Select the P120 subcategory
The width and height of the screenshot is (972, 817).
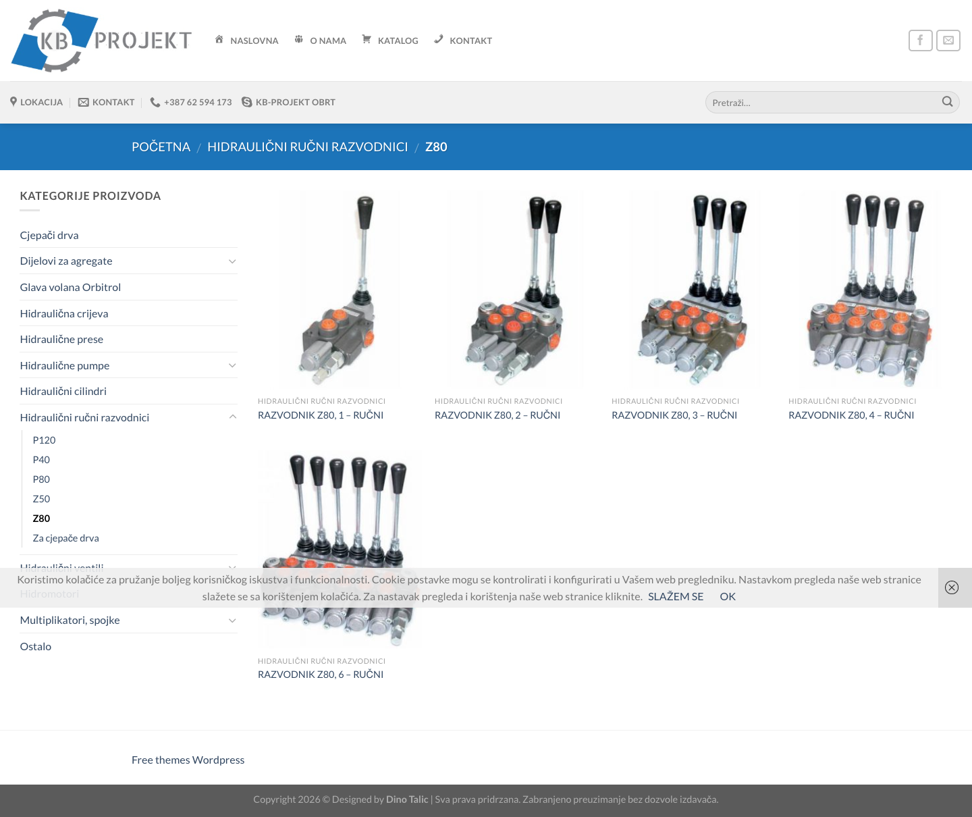tap(44, 440)
